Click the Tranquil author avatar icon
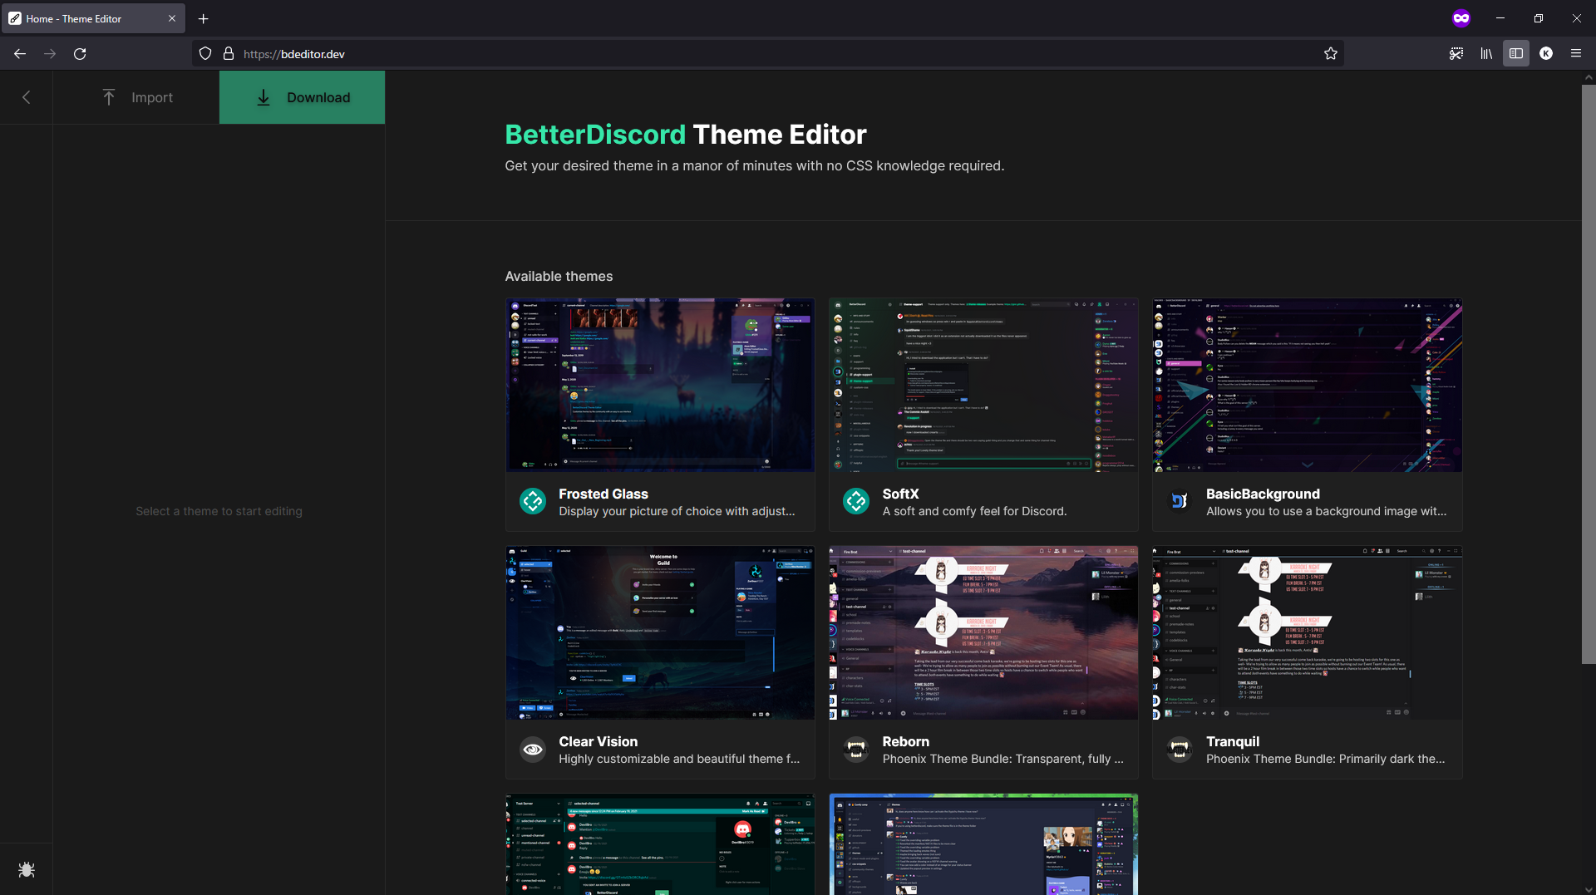Image resolution: width=1596 pixels, height=895 pixels. pyautogui.click(x=1180, y=749)
